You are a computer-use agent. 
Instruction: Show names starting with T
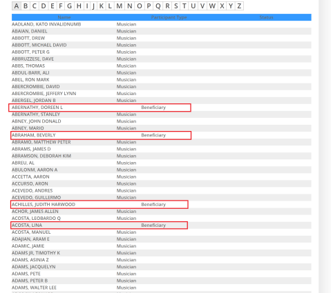point(185,6)
